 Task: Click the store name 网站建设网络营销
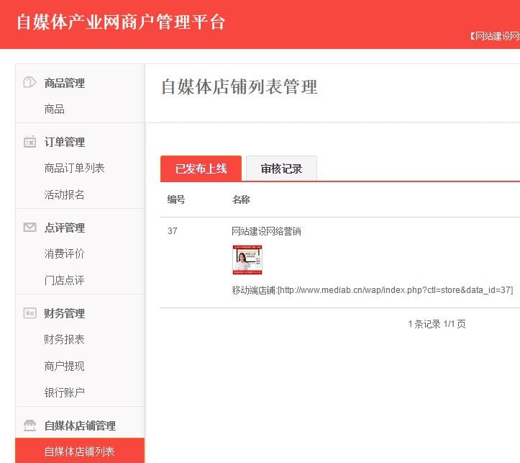(266, 231)
